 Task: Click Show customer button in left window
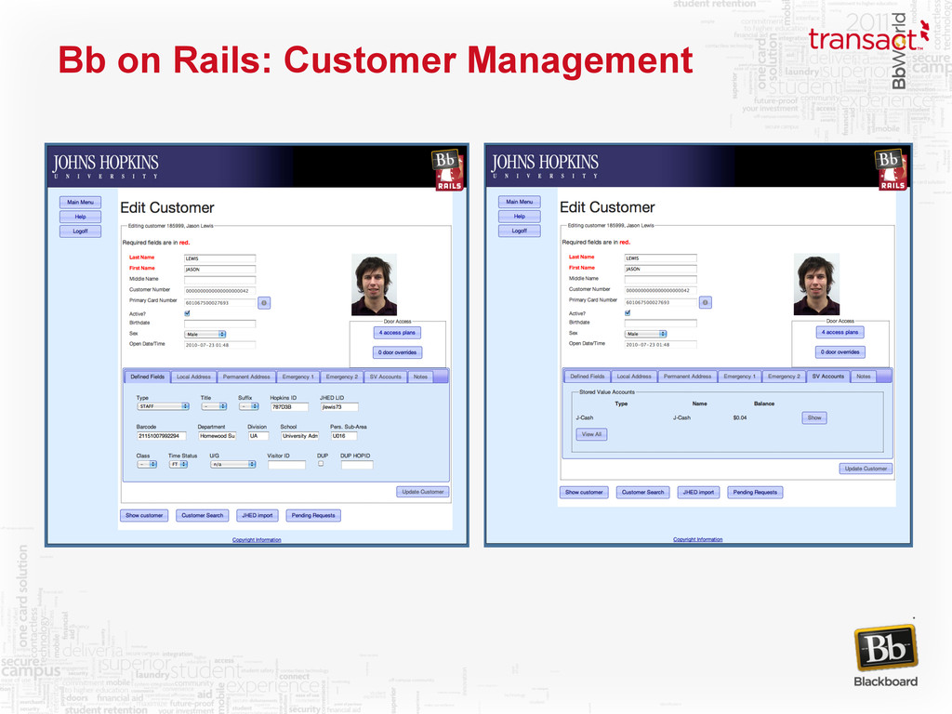pos(144,515)
